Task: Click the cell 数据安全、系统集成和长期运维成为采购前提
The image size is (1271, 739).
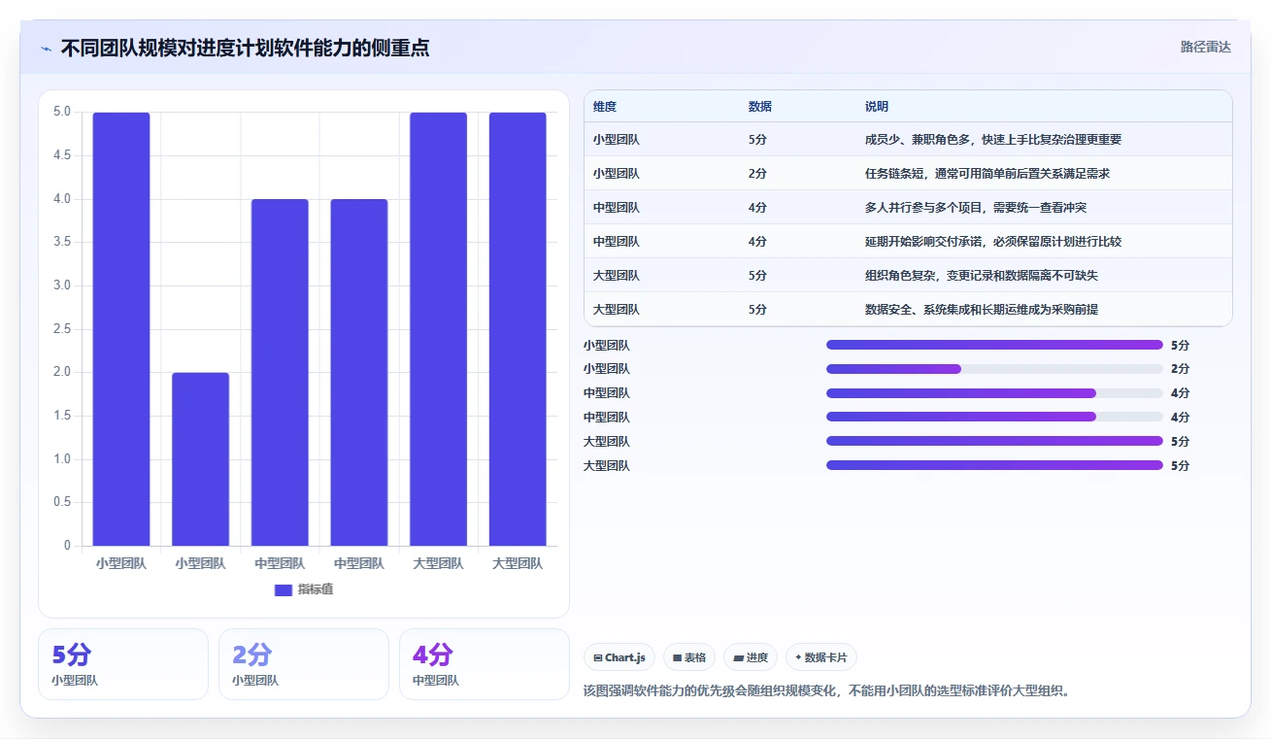Action: coord(982,310)
